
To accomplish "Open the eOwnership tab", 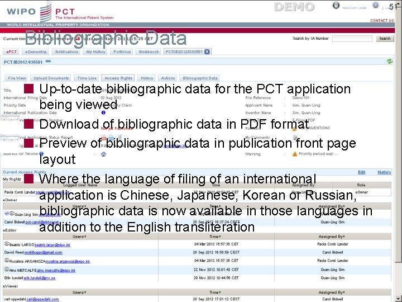I will click(36, 51).
